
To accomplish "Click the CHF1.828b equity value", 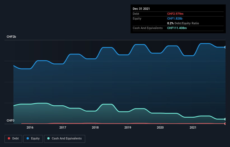I will 175,18.
